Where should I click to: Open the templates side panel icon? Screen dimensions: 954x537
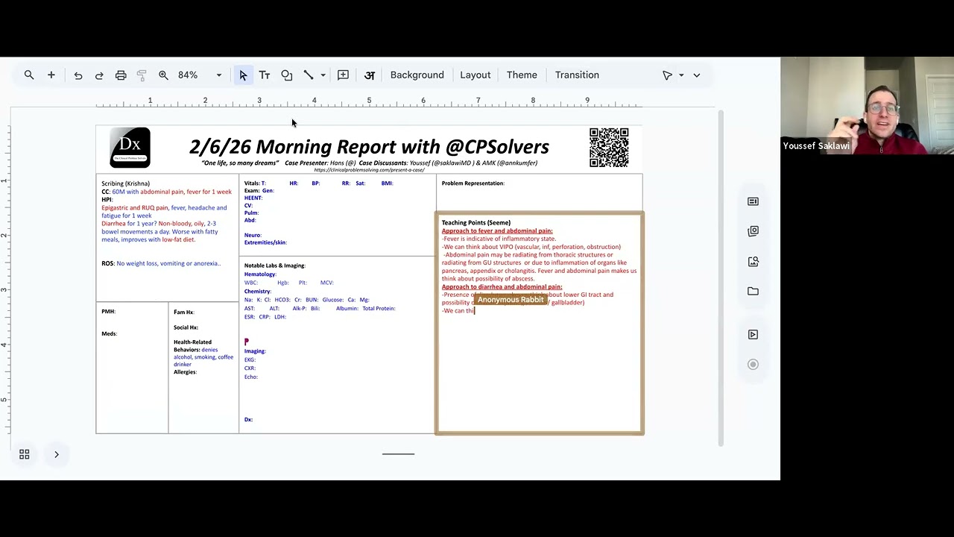753,201
